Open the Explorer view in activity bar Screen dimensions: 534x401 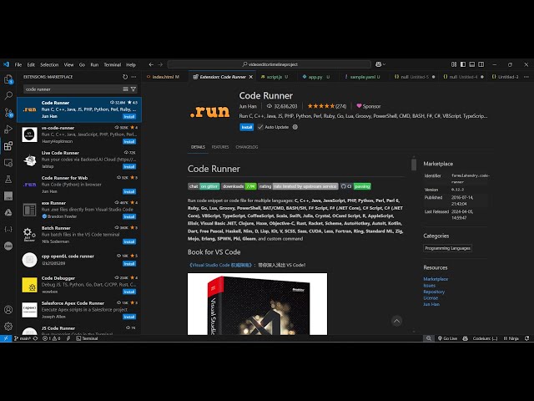click(9, 80)
